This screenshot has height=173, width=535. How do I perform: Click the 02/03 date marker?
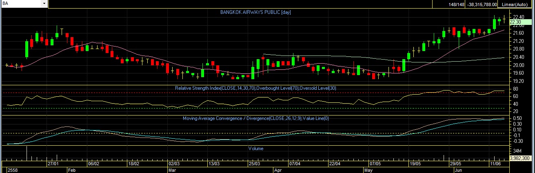pyautogui.click(x=174, y=163)
